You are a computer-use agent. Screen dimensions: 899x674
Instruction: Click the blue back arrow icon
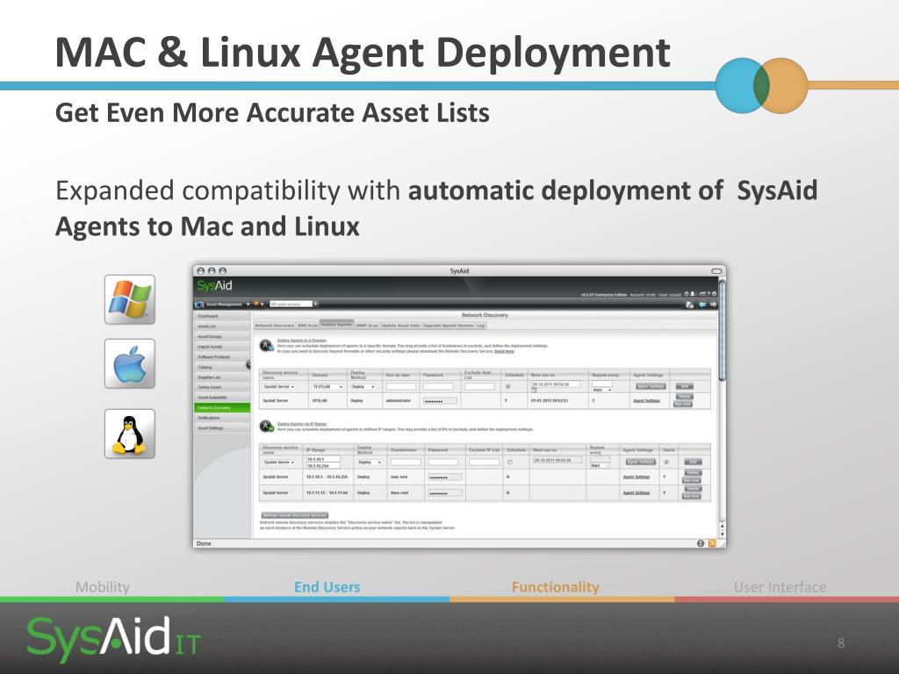point(703,304)
